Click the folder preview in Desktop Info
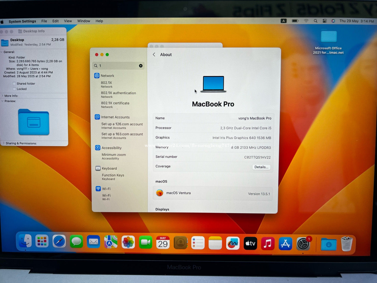377x283 pixels. coord(34,122)
